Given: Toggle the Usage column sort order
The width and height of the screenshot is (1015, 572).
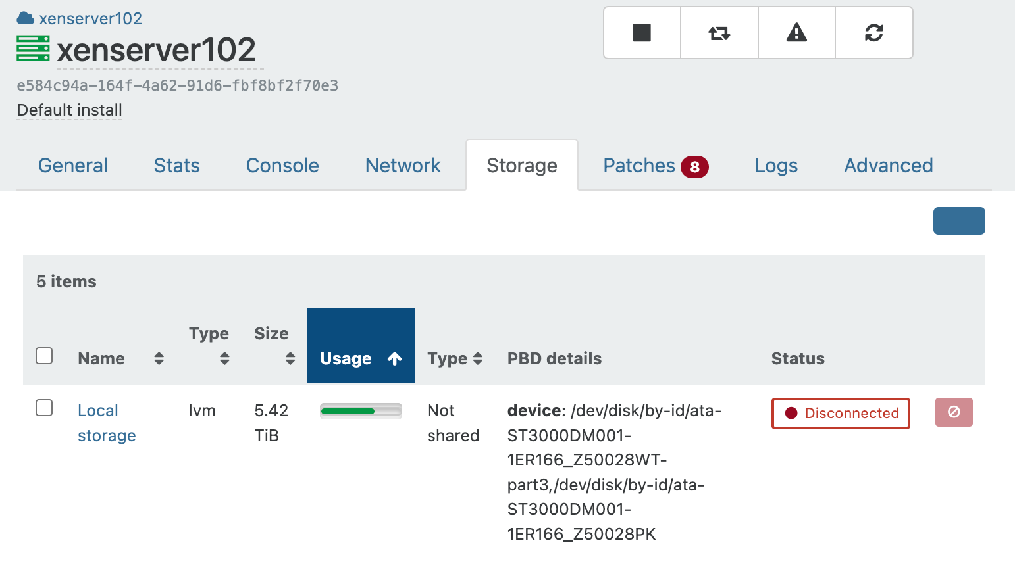Looking at the screenshot, I should [361, 346].
